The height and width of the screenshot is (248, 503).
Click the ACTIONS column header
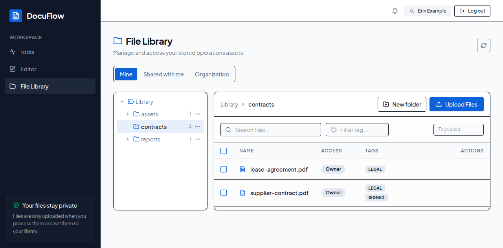tap(472, 151)
